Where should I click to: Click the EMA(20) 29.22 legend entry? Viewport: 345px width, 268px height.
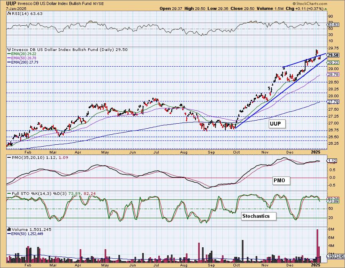(22, 54)
